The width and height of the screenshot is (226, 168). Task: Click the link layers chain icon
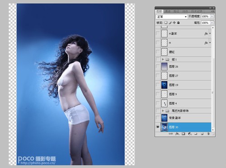(x=170, y=134)
